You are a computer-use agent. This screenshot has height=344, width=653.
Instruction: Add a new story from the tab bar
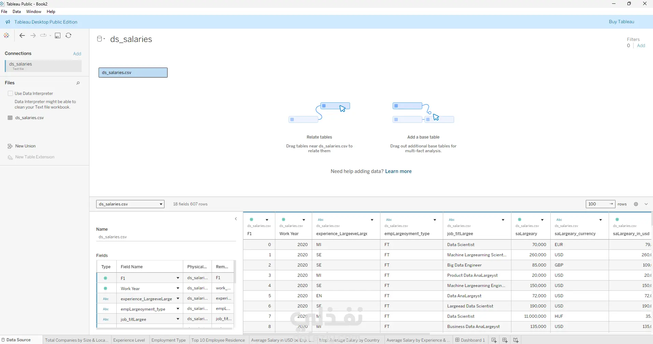pyautogui.click(x=516, y=340)
